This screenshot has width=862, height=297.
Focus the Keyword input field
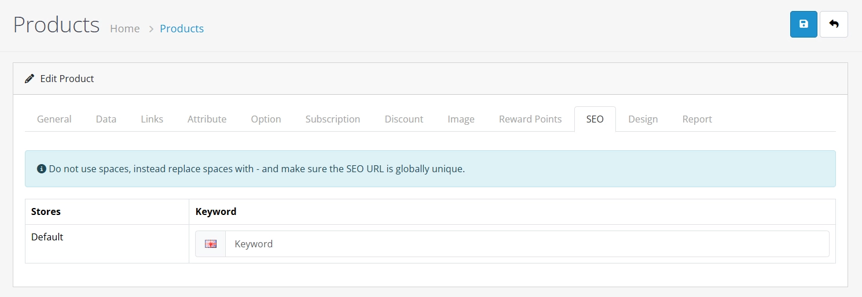click(x=527, y=244)
